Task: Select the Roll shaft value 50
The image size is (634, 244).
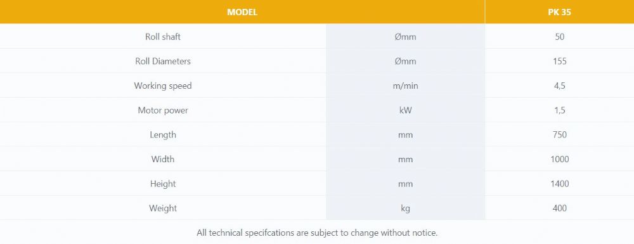Action: point(560,37)
